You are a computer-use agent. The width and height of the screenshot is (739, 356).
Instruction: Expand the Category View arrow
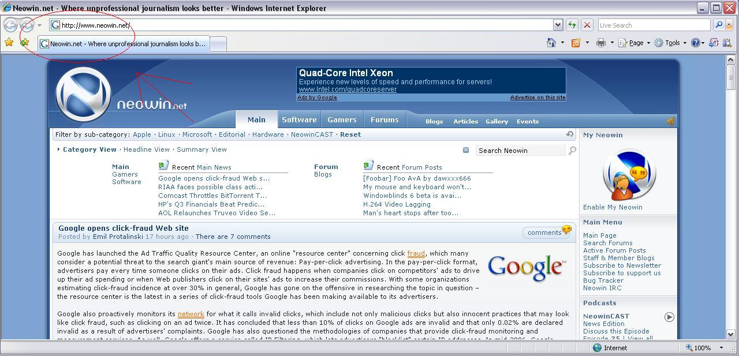tap(58, 149)
